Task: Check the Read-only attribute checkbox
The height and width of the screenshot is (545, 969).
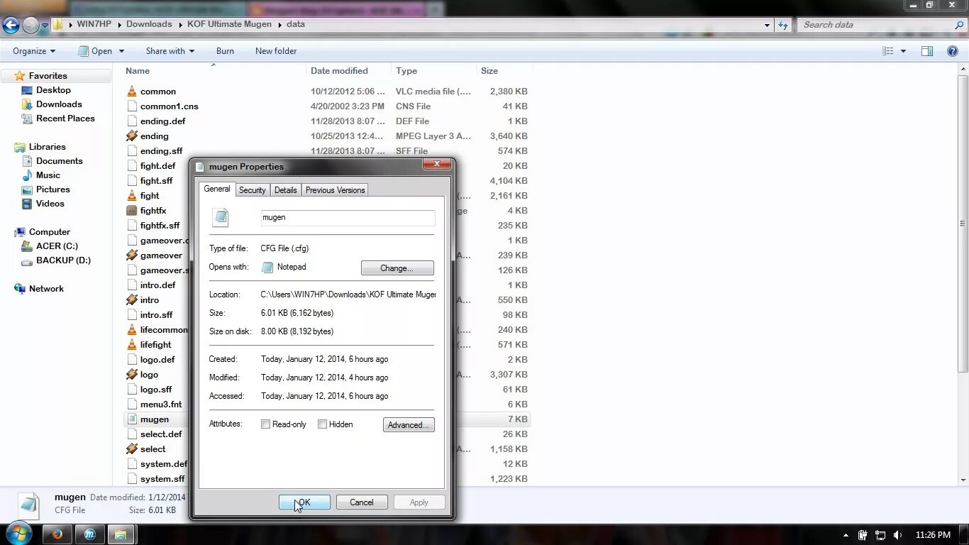Action: coord(265,424)
